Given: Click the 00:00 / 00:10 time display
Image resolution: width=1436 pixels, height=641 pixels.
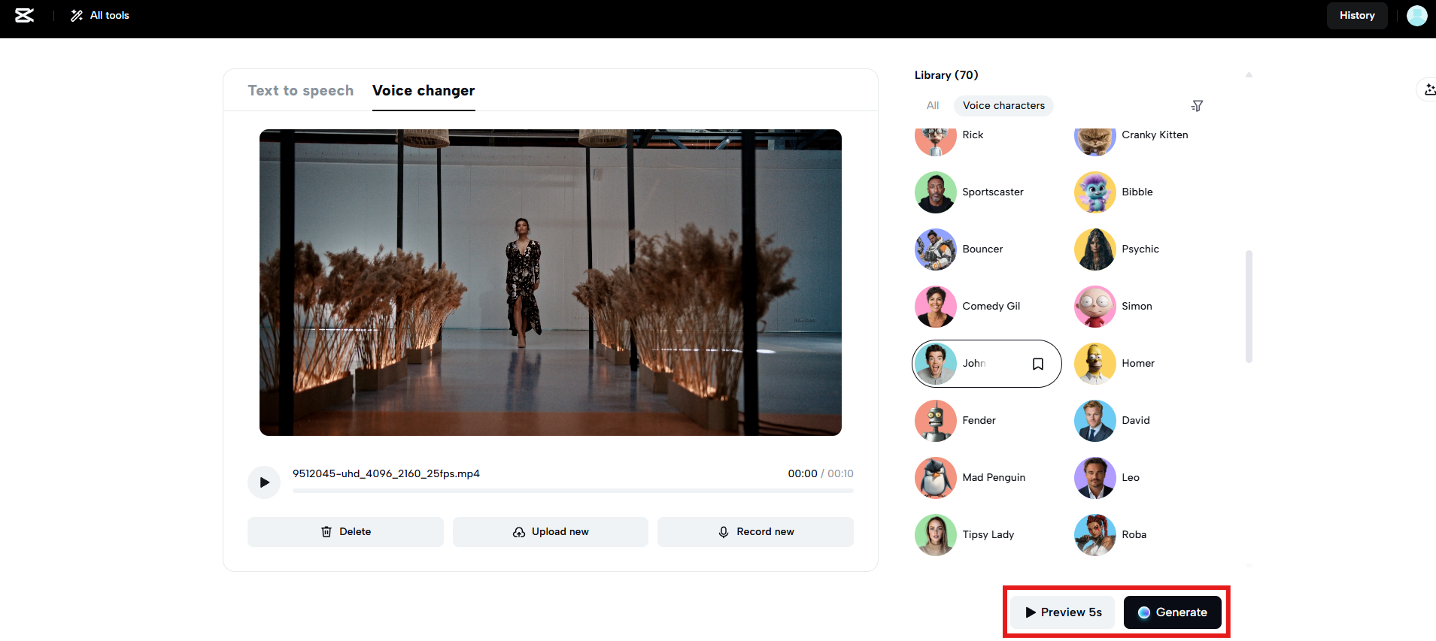Looking at the screenshot, I should [x=821, y=473].
